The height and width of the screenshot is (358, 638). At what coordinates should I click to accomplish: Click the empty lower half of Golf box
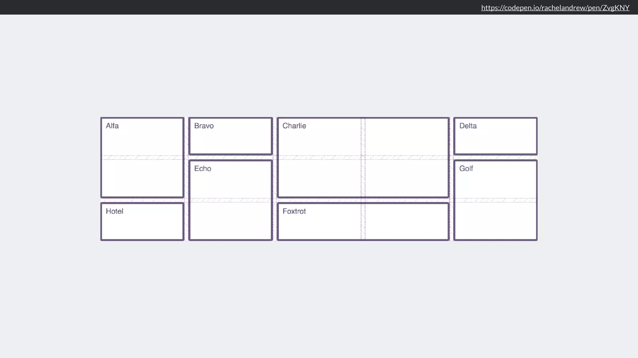point(495,221)
